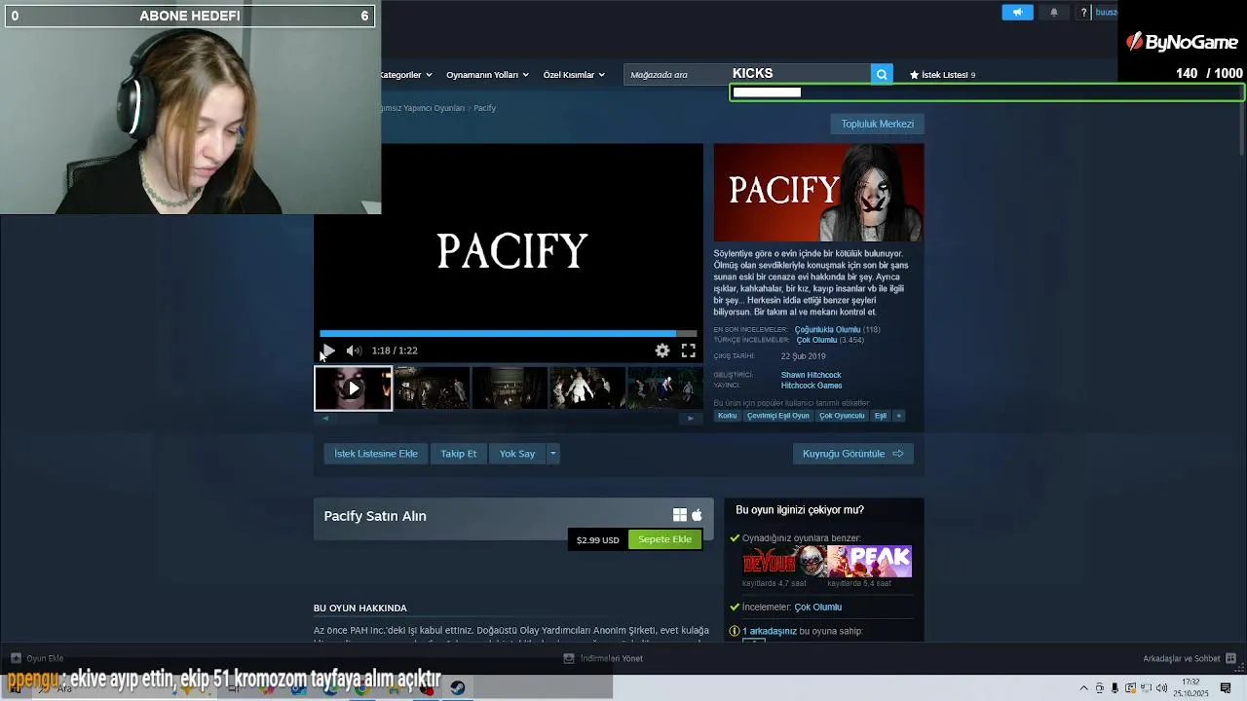Click the taskbar volume speaker icon
Image resolution: width=1247 pixels, height=701 pixels.
point(1161,688)
